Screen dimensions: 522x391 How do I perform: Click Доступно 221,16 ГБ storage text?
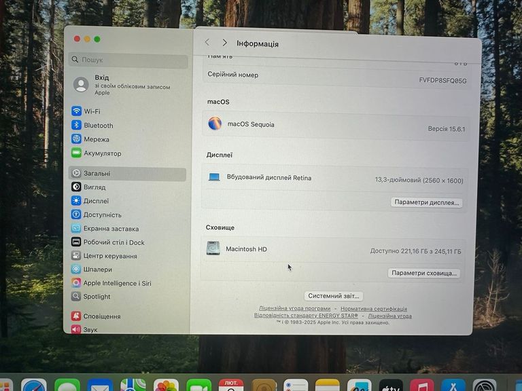[x=415, y=251]
